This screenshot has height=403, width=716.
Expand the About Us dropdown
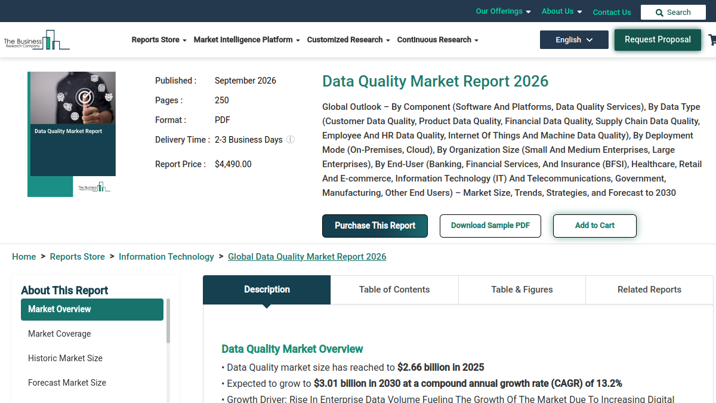(x=561, y=11)
